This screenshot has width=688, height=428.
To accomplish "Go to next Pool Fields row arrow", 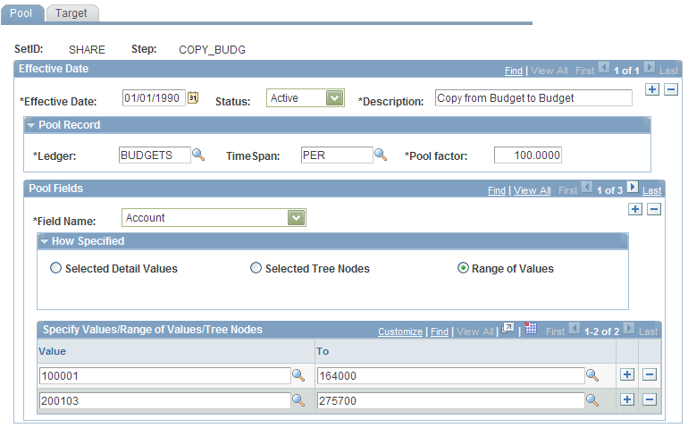I will pos(633,188).
